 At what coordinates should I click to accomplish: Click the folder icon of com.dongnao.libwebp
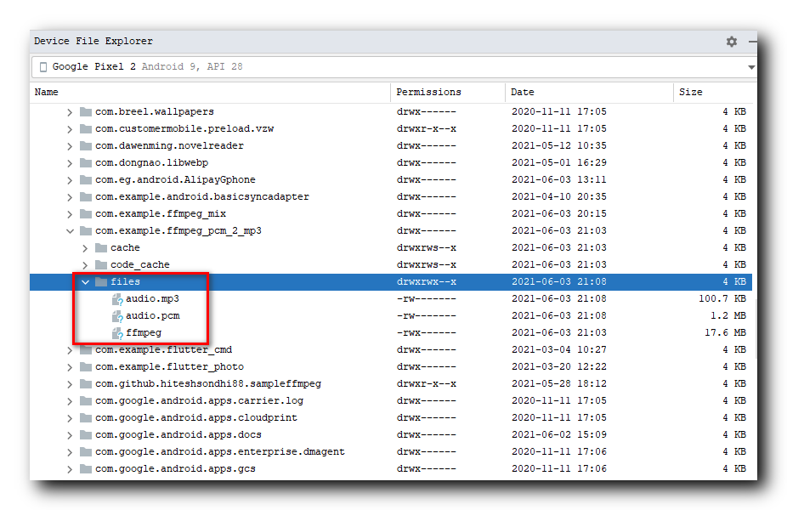86,162
